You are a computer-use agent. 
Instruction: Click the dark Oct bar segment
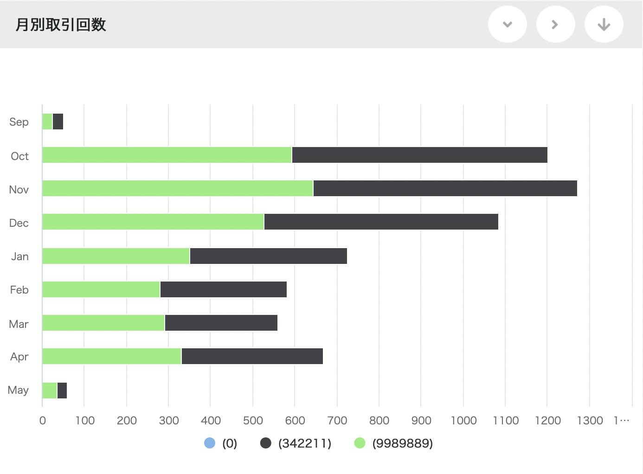pyautogui.click(x=419, y=155)
